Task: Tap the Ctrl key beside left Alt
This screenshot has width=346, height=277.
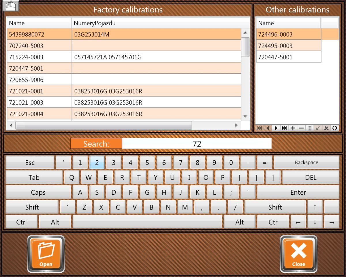Action: click(21, 222)
